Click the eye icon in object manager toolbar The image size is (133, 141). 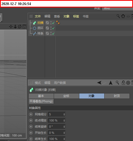(x=128, y=17)
